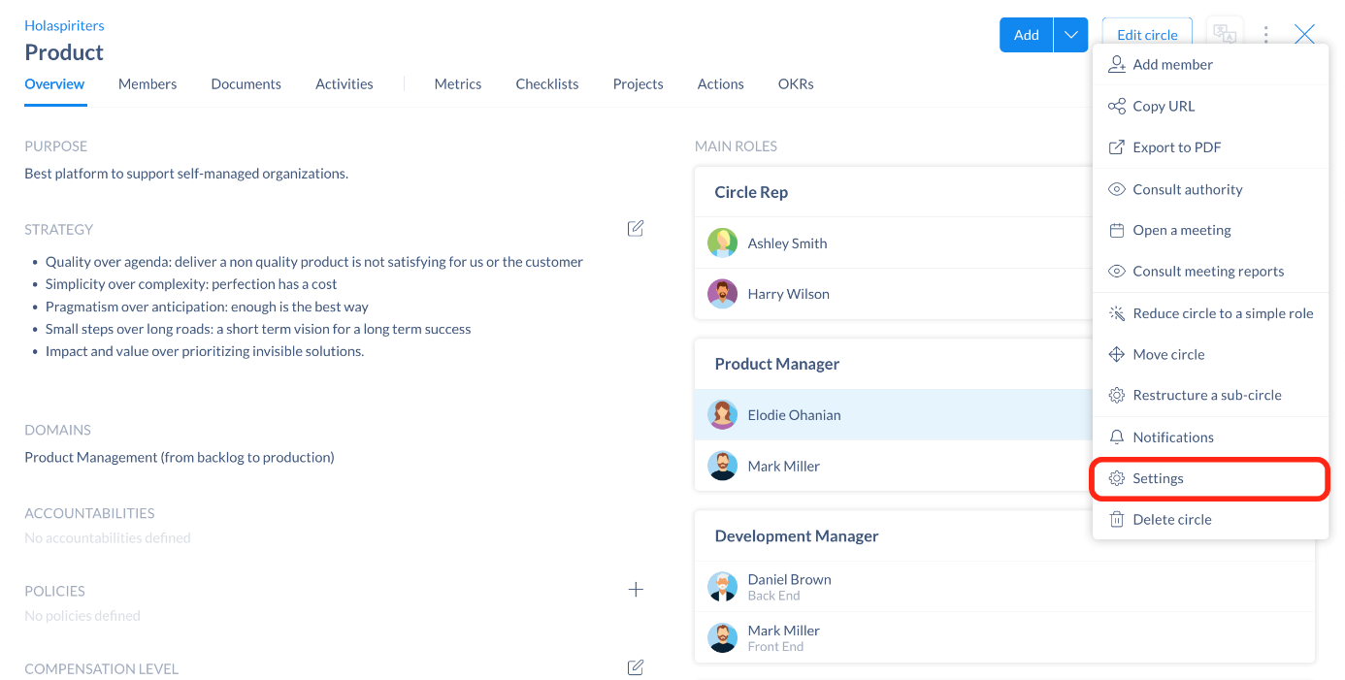
Task: Click the Product circle title
Action: tap(64, 52)
